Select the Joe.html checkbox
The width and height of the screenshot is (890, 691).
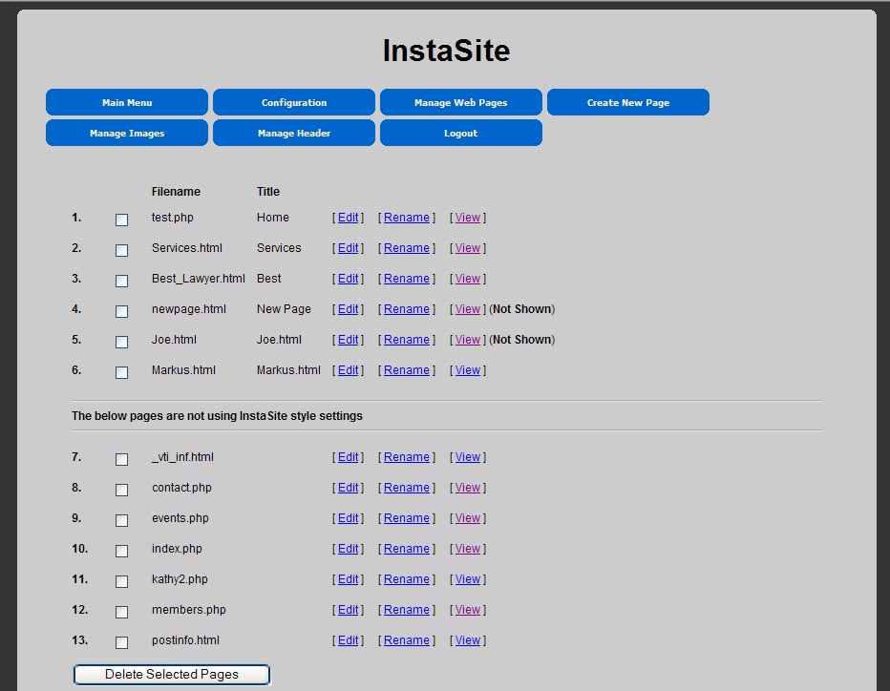[x=121, y=342]
